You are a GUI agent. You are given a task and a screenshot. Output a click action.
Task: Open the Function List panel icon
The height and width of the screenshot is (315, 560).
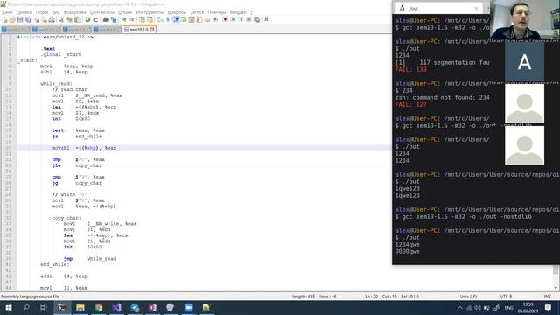coord(199,19)
